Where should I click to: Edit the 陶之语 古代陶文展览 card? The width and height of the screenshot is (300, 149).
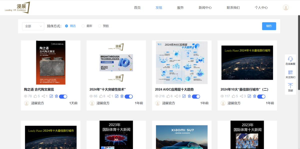[51, 96]
